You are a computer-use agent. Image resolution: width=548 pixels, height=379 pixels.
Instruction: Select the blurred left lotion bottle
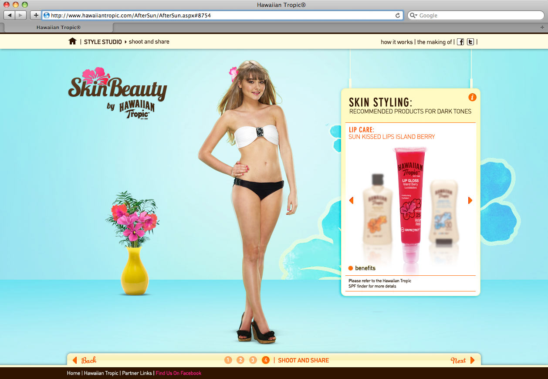click(x=378, y=209)
